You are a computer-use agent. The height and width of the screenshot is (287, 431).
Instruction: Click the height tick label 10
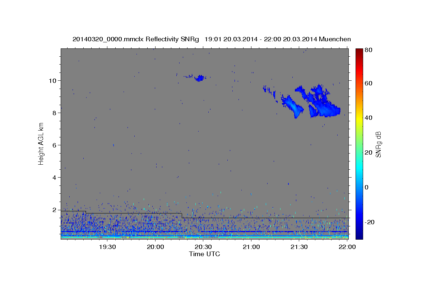point(53,80)
